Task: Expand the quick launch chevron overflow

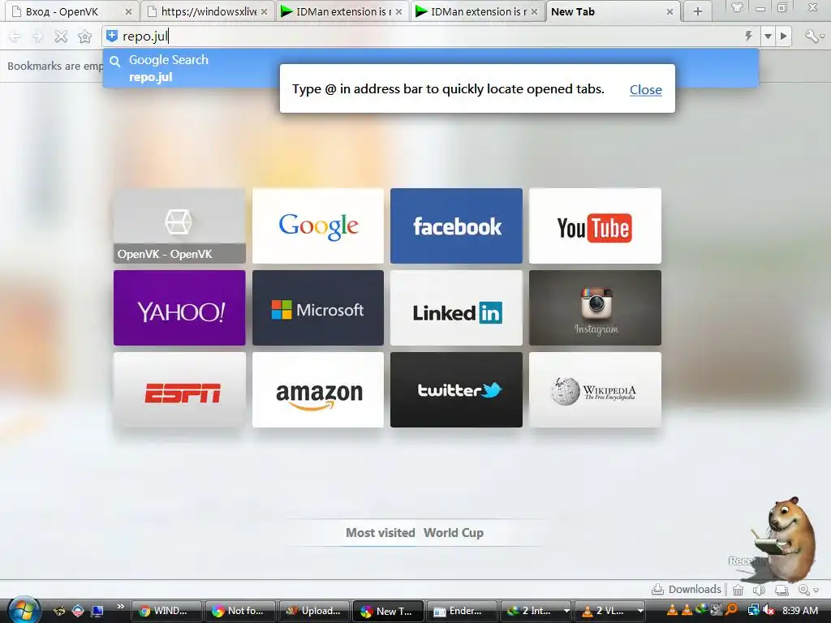Action: (121, 607)
